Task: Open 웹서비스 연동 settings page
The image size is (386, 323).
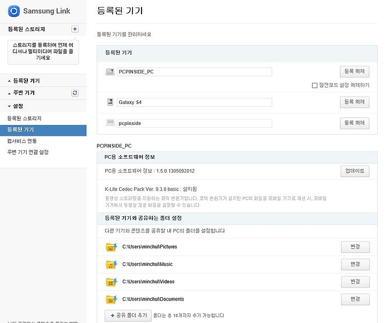Action: [22, 141]
